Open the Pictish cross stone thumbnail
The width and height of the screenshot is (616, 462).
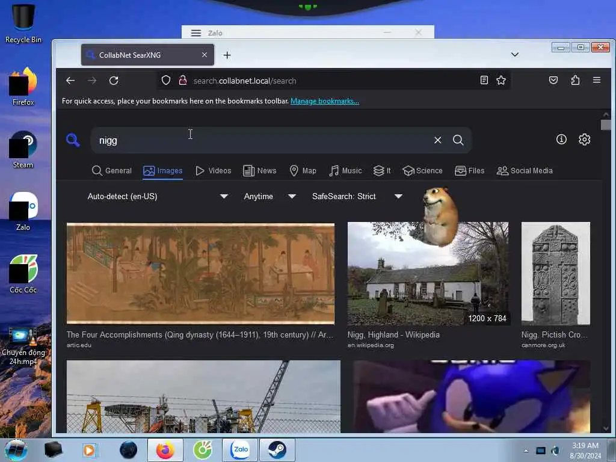pos(555,274)
